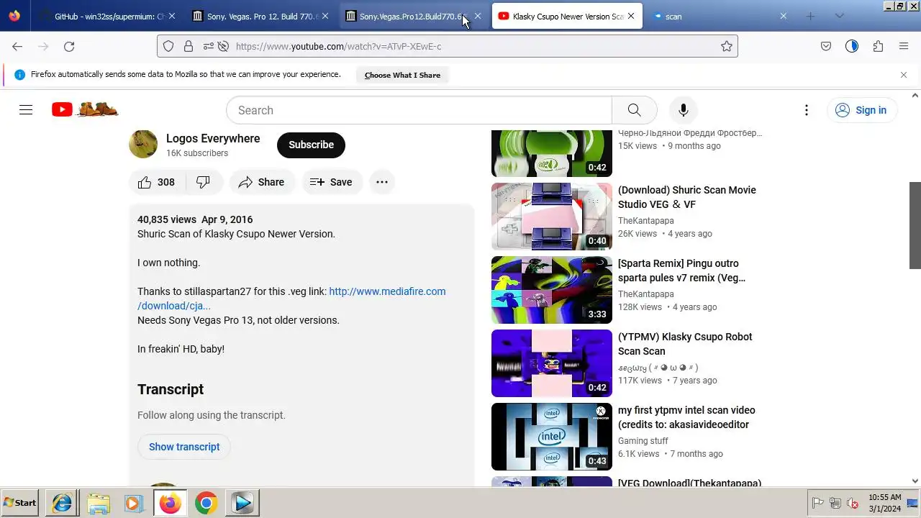This screenshot has height=518, width=921.
Task: Subscribe to Logos Everywhere
Action: pos(311,145)
